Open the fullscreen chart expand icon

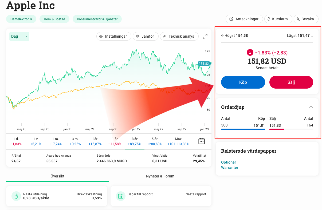205,37
